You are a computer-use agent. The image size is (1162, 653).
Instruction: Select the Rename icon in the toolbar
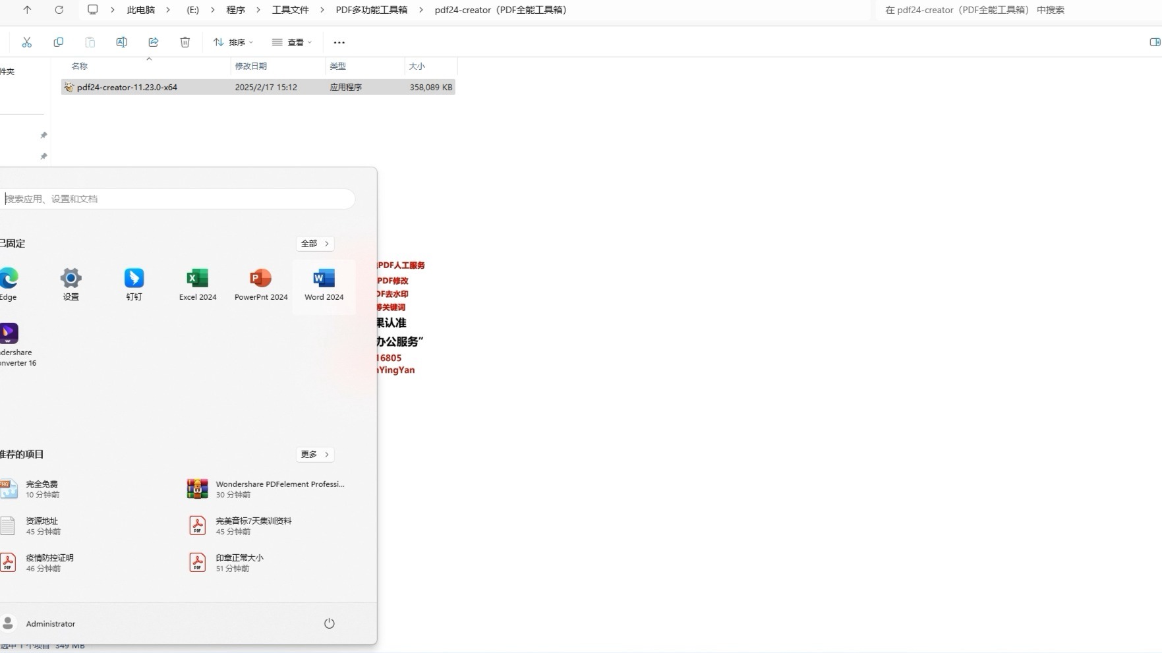pyautogui.click(x=121, y=42)
